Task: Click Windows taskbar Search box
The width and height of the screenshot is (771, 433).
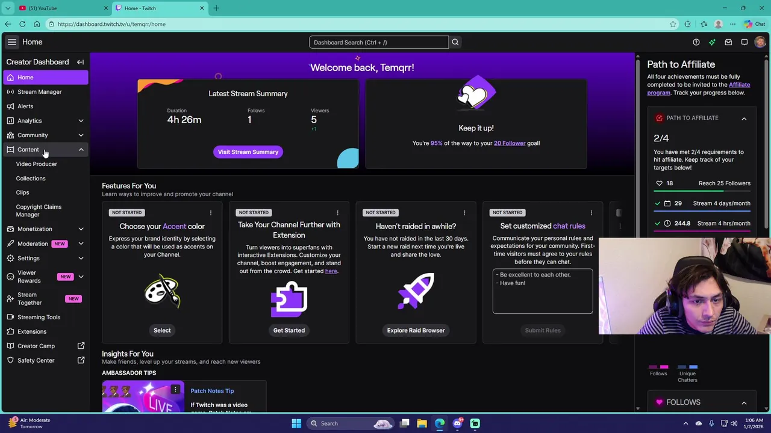Action: coord(351,423)
